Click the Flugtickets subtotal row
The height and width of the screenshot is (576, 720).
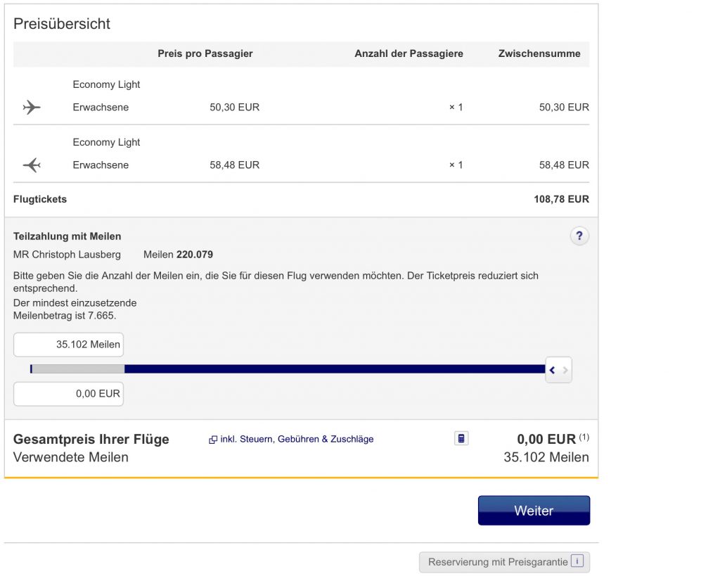pyautogui.click(x=302, y=199)
